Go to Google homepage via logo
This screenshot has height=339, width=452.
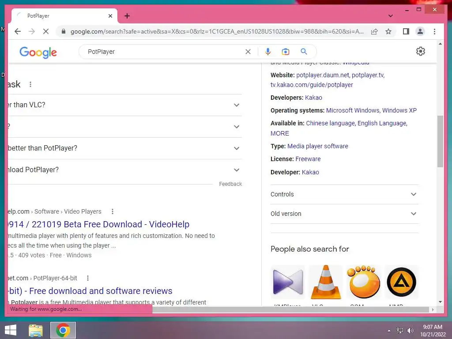tap(38, 52)
